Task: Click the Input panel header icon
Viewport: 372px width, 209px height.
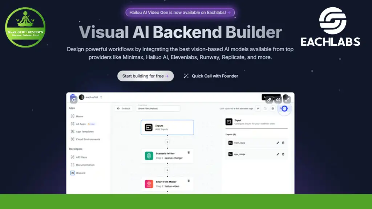Action: pyautogui.click(x=229, y=122)
